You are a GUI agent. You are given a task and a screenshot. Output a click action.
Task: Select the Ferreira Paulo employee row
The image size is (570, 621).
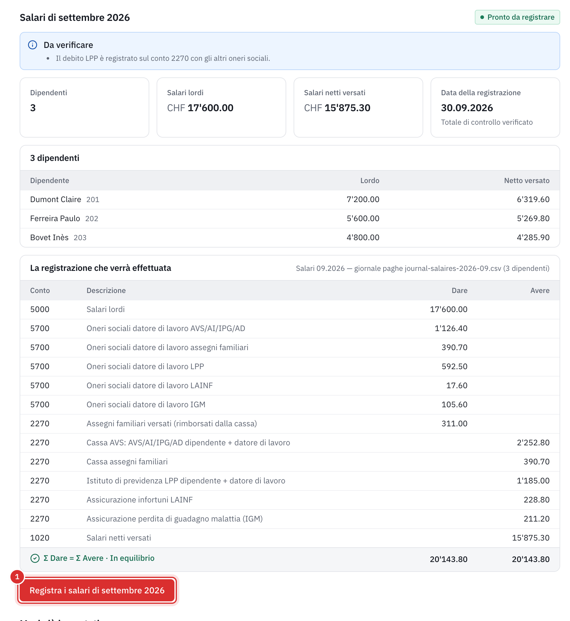pos(290,219)
